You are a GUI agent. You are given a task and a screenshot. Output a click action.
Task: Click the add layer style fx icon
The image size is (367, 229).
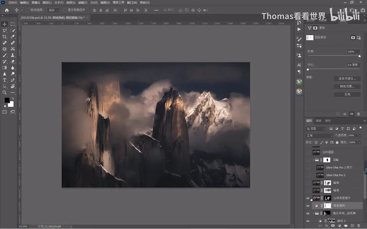pos(326,226)
